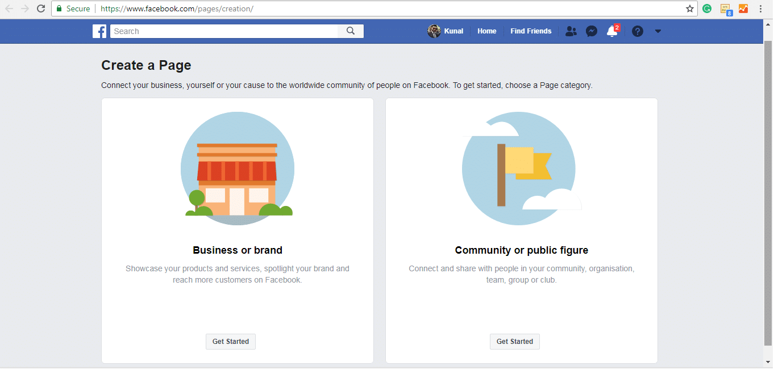The height and width of the screenshot is (370, 774).
Task: Click the browser address bar URL
Action: [x=176, y=9]
